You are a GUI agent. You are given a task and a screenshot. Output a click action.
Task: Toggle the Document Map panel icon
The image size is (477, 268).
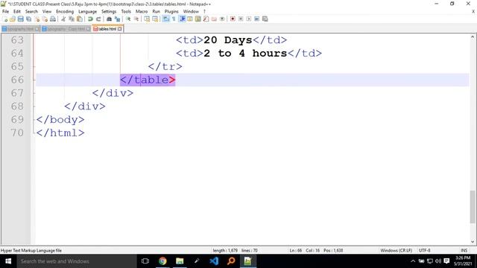[198, 19]
